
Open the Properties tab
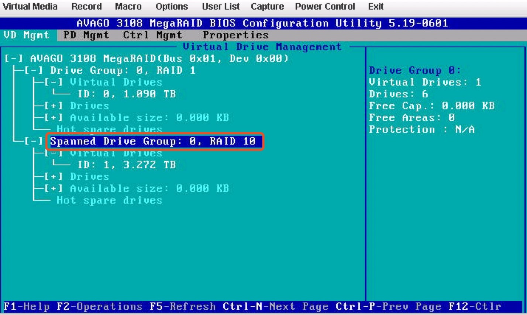235,35
